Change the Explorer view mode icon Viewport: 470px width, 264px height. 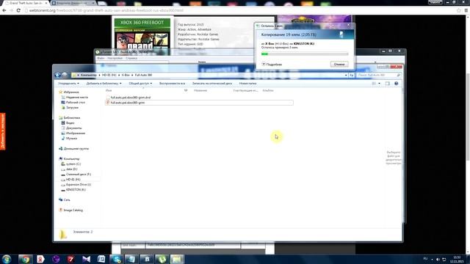point(374,84)
